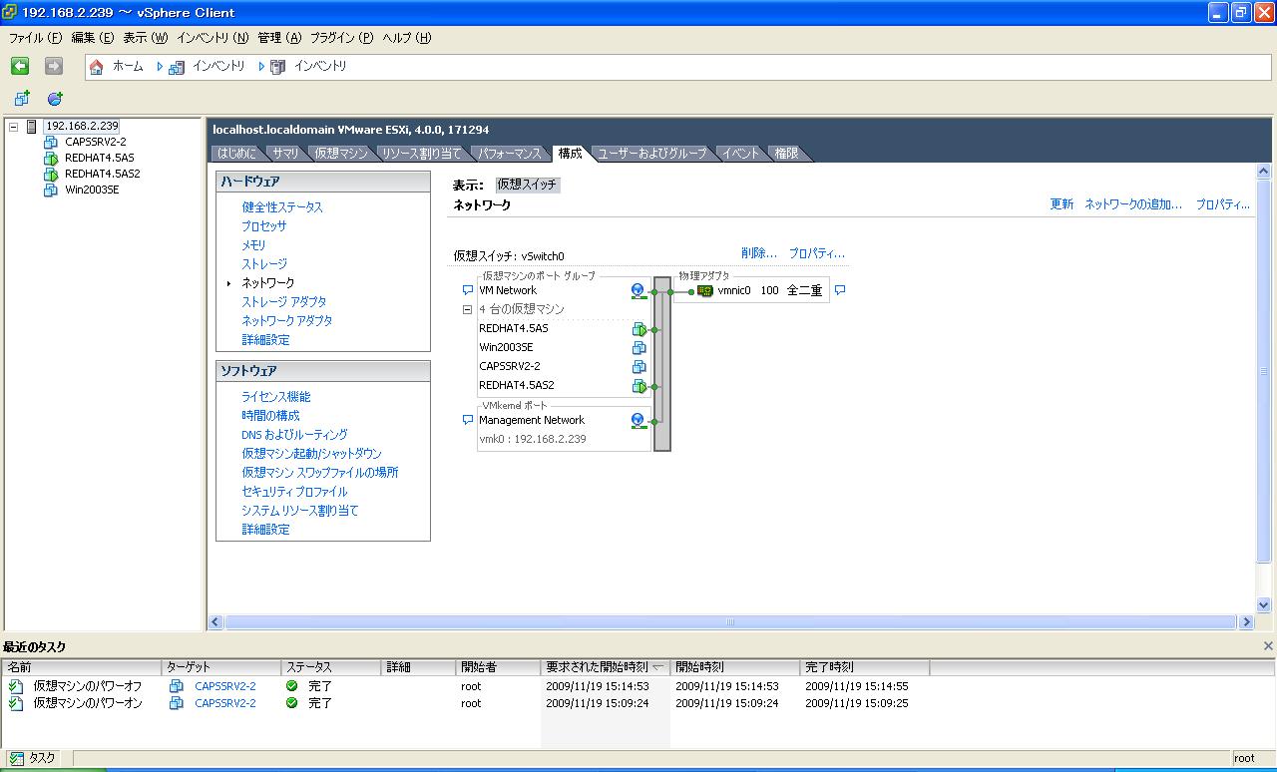1277x772 pixels.
Task: Open 時間の構成 software link
Action: click(270, 416)
